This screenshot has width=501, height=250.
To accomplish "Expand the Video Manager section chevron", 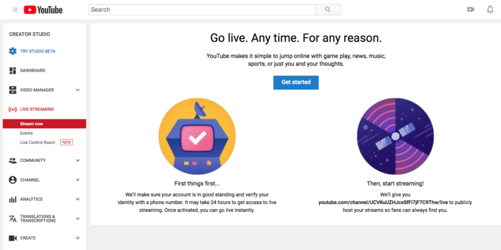I will 78,90.
